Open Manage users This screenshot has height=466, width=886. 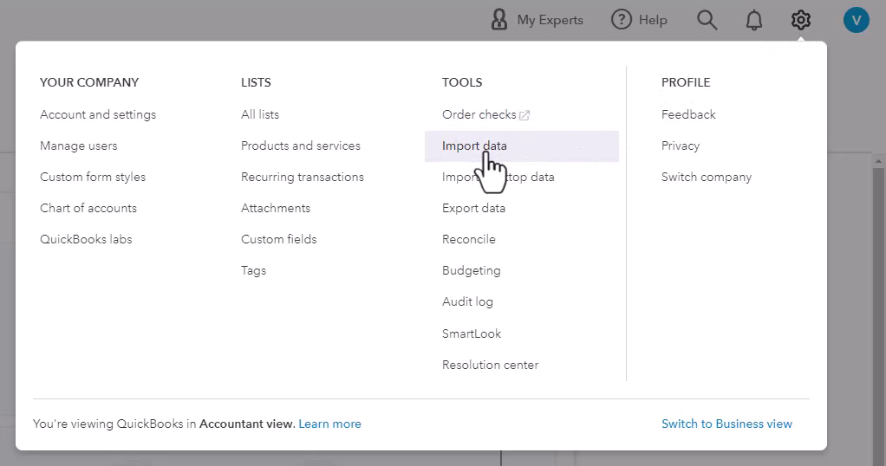(x=79, y=146)
